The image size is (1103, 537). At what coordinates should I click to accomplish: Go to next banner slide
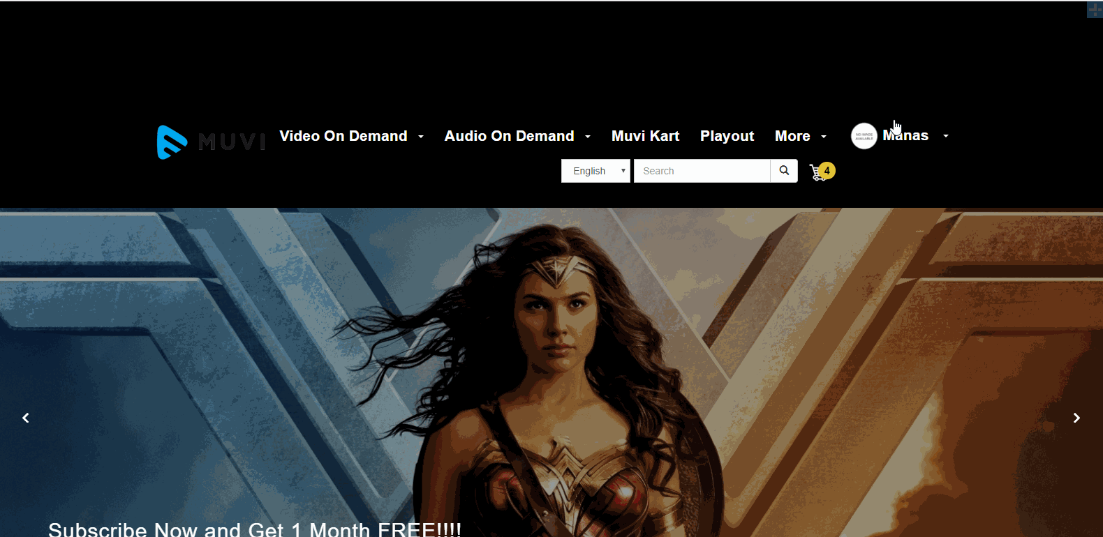click(x=1076, y=418)
